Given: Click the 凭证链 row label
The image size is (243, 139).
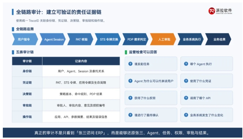Looking at the screenshot, I should [27, 83].
